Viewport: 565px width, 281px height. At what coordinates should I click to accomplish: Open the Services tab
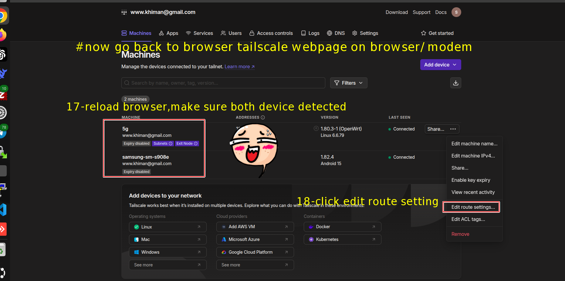199,33
